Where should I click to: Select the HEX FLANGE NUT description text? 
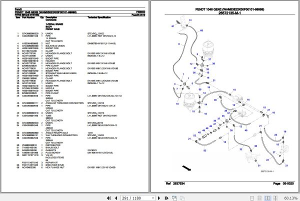coord(55,167)
